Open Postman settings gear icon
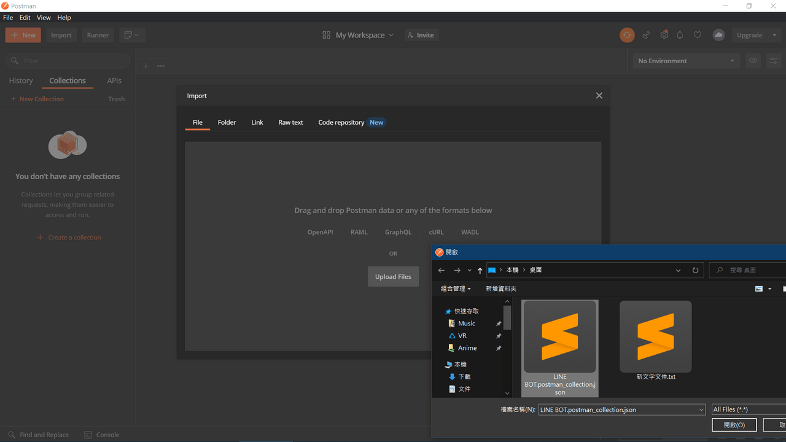This screenshot has height=442, width=786. [664, 35]
